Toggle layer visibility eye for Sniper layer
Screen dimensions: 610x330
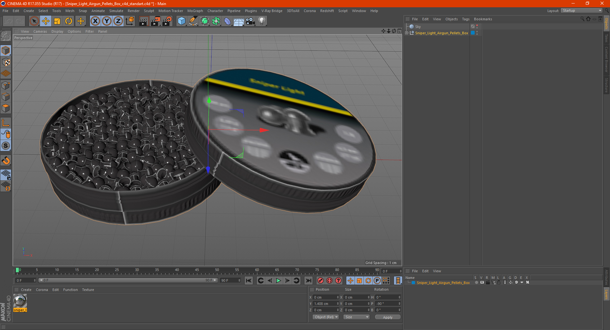click(x=482, y=282)
